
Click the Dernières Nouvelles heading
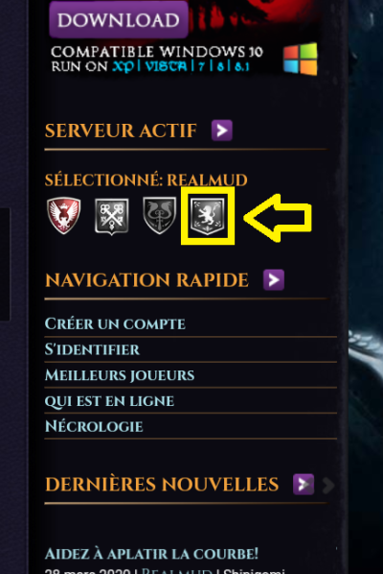click(x=162, y=485)
